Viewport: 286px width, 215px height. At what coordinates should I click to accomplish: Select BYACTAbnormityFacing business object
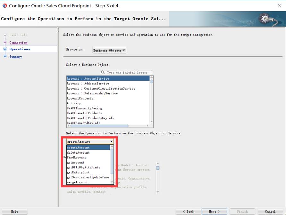coord(108,108)
